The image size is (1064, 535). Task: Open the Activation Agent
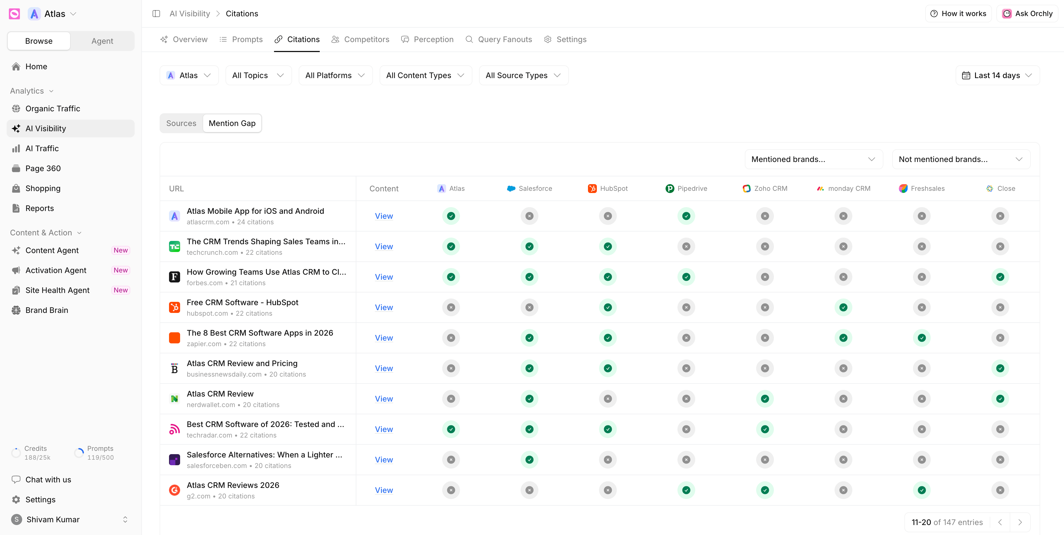[x=71, y=270]
